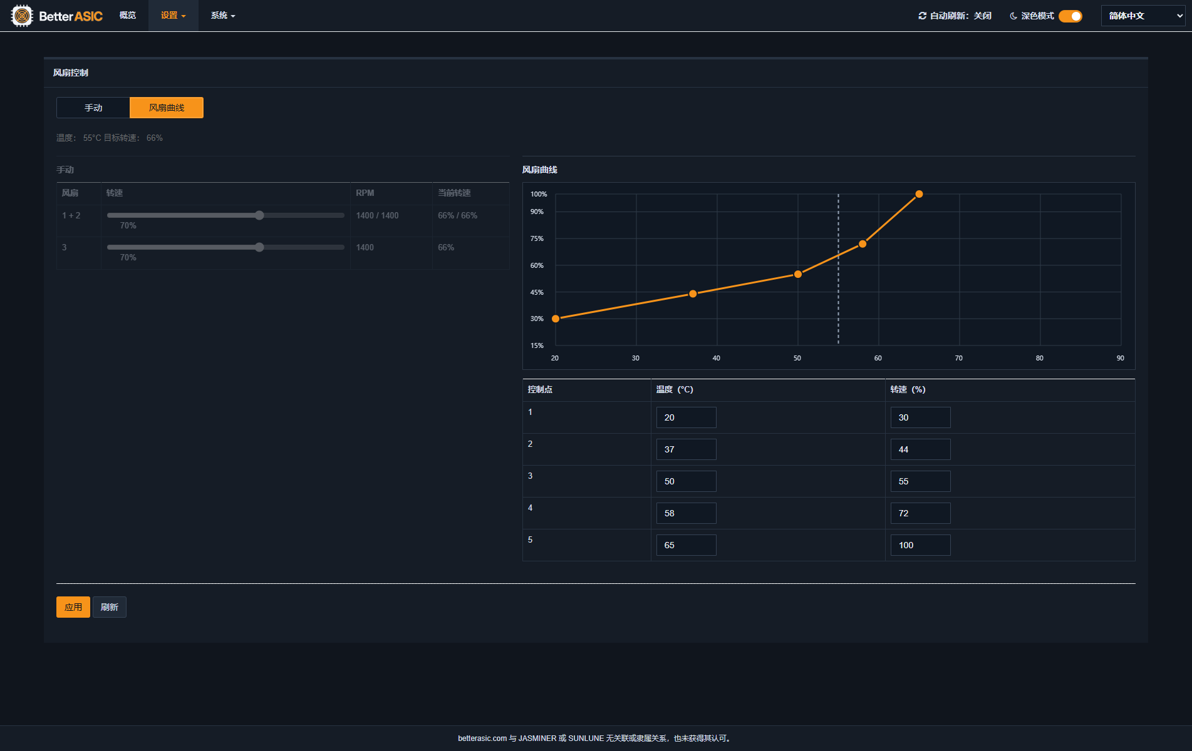Viewport: 1192px width, 751px height.
Task: Select the 风扇曲线 fan curve tab
Action: [167, 108]
